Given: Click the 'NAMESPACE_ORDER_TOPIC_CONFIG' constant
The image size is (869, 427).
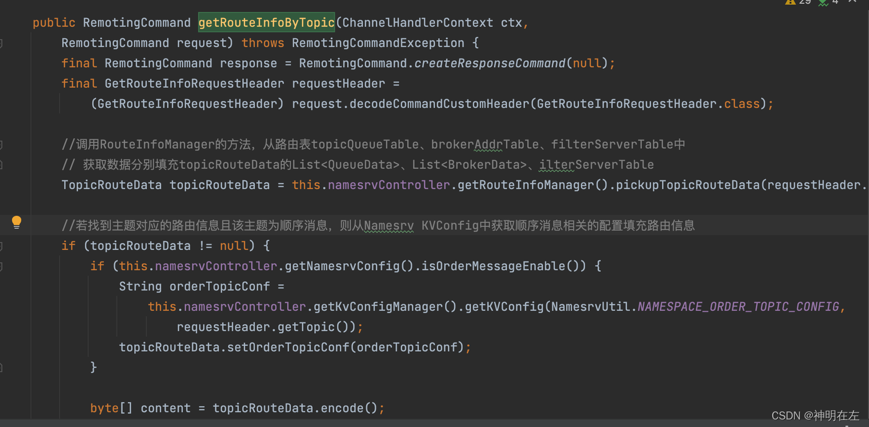Looking at the screenshot, I should tap(738, 307).
